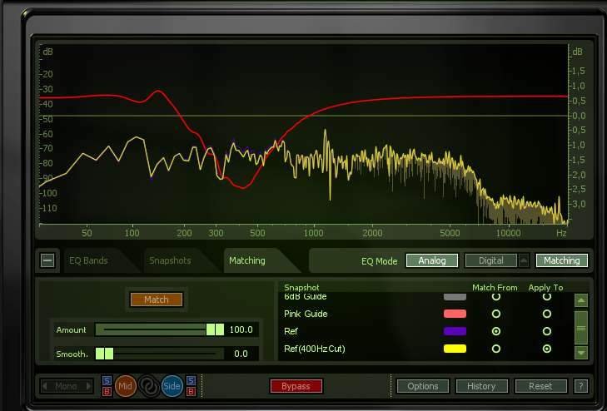Click the right arrow beside Mono
This screenshot has width=607, height=411.
pyautogui.click(x=88, y=386)
